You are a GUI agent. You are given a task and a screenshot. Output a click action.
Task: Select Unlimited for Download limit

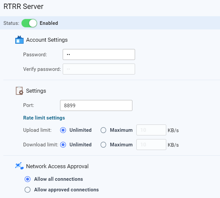point(63,145)
